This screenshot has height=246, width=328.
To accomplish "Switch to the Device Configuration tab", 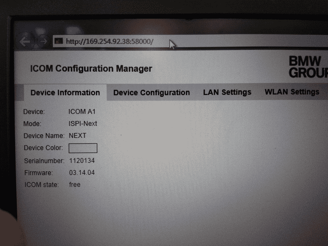I will 151,93.
